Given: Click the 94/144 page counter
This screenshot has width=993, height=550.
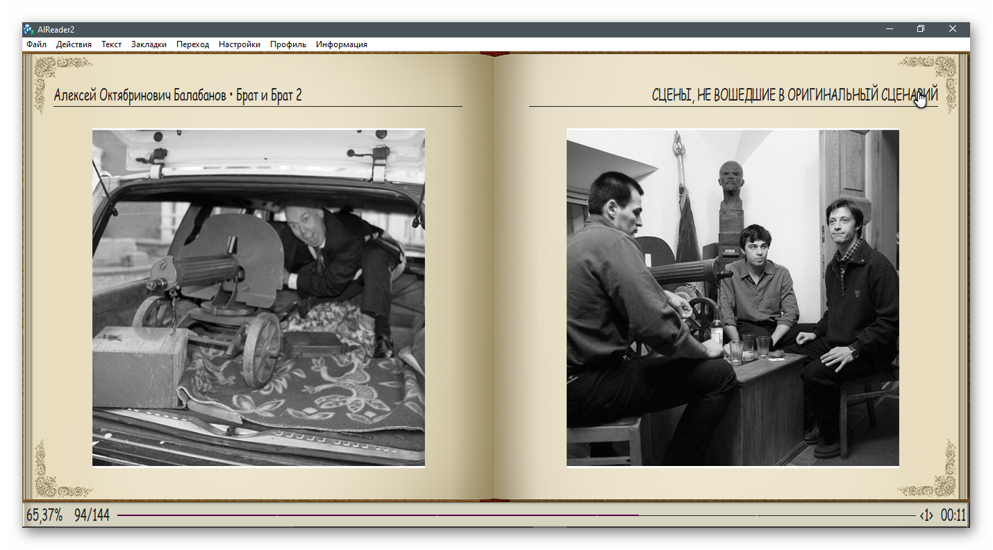Looking at the screenshot, I should (92, 515).
